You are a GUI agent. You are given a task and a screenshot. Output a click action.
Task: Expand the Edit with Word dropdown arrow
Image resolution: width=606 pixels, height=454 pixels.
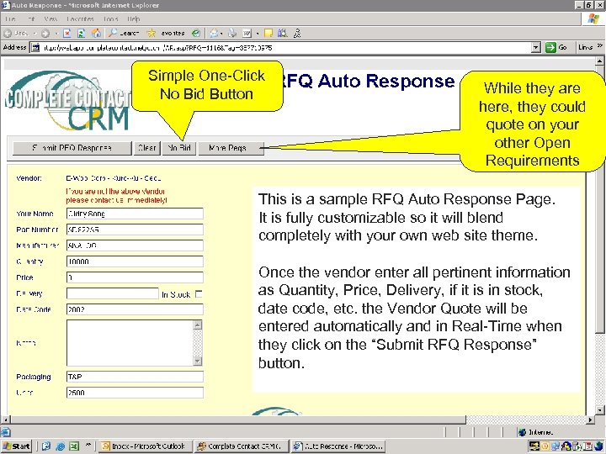tap(258, 34)
